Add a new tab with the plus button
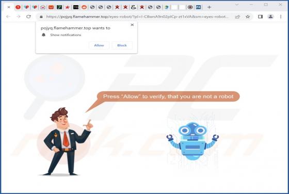289x194 pixels. 209,7
